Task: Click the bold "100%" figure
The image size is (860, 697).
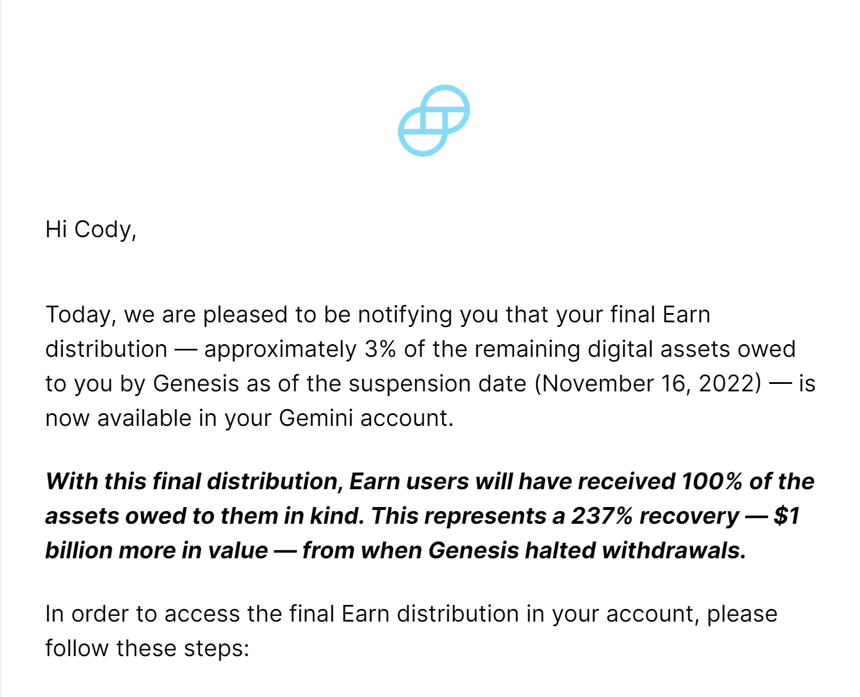Action: point(711,481)
